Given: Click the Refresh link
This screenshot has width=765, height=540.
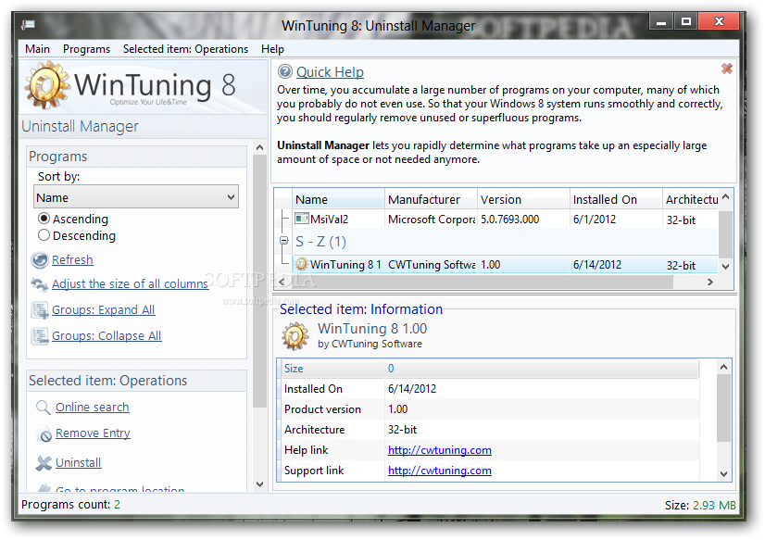Looking at the screenshot, I should pyautogui.click(x=72, y=259).
